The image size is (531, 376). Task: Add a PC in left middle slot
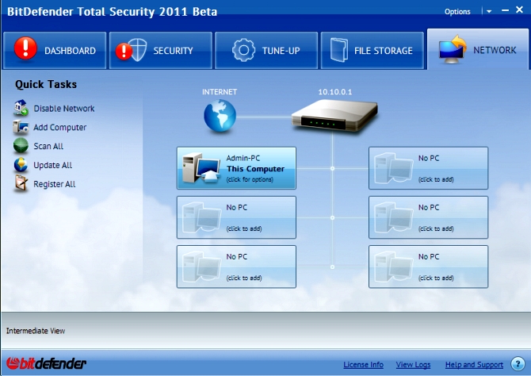236,217
